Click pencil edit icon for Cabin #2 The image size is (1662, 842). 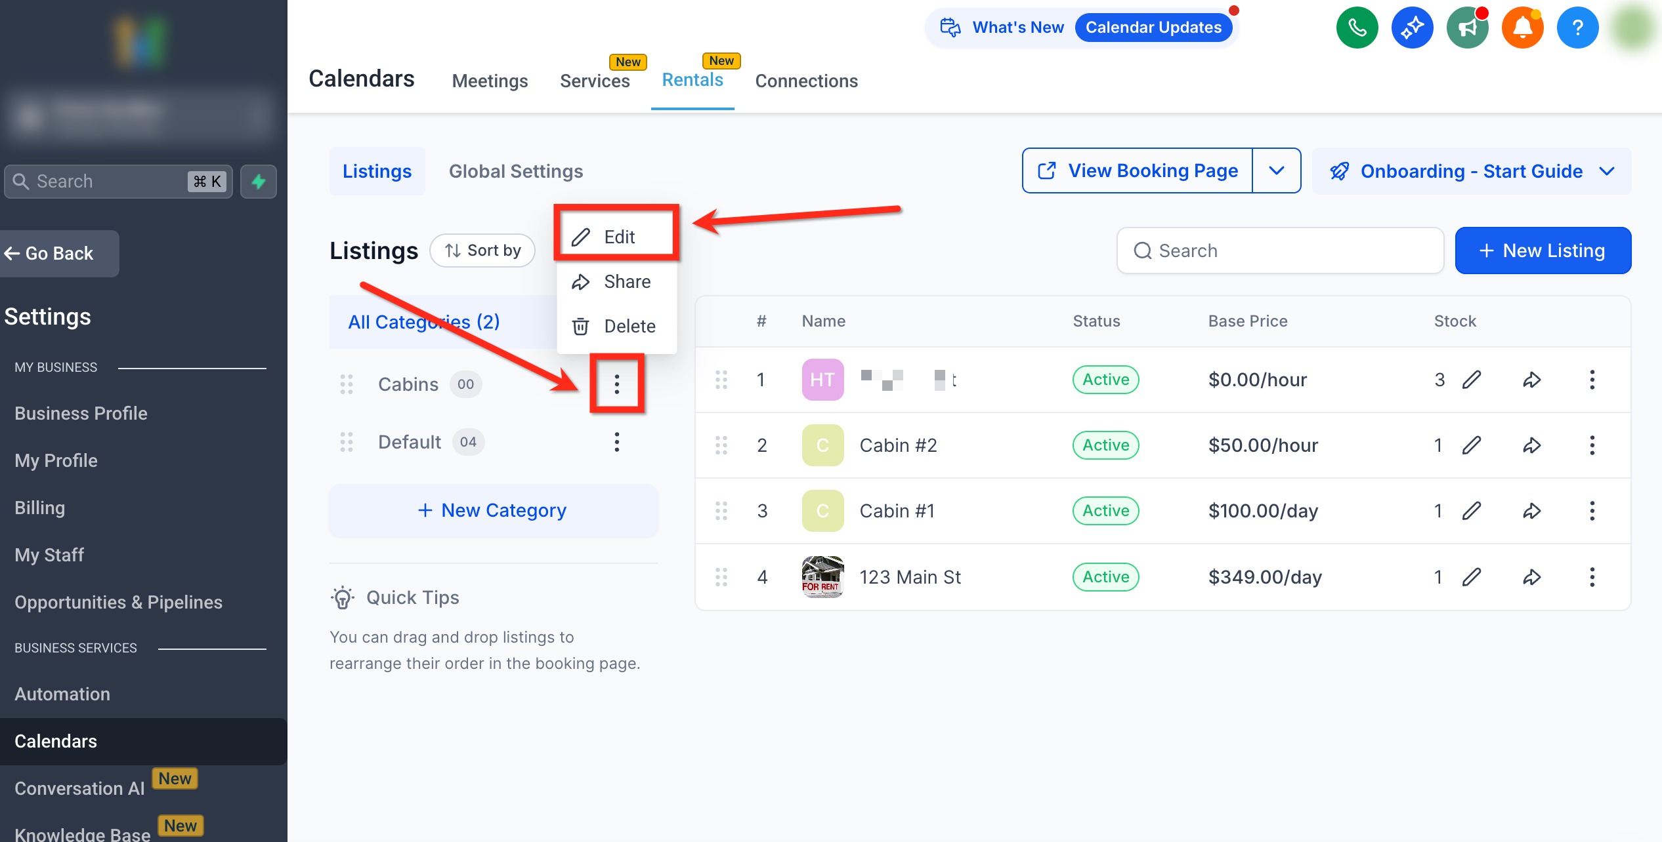1472,445
